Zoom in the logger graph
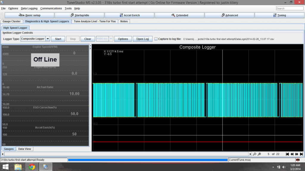The image size is (305, 171). (x=259, y=154)
